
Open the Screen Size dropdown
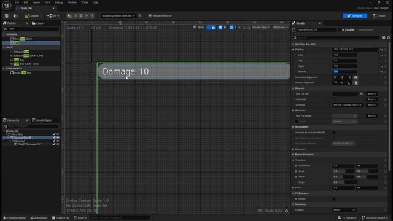click(260, 27)
